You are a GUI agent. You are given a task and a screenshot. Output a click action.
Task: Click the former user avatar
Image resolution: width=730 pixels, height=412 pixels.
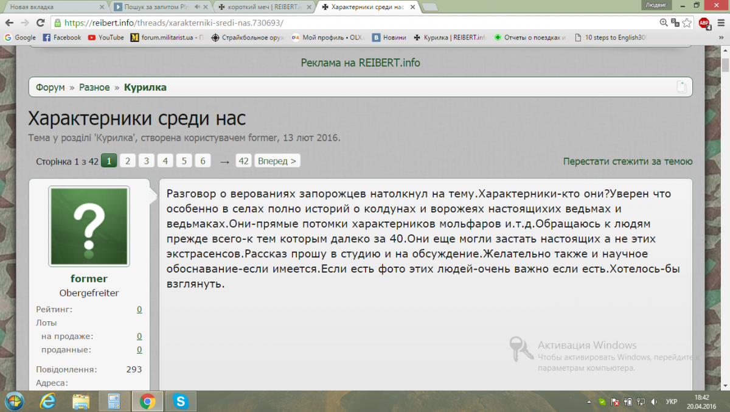point(89,226)
